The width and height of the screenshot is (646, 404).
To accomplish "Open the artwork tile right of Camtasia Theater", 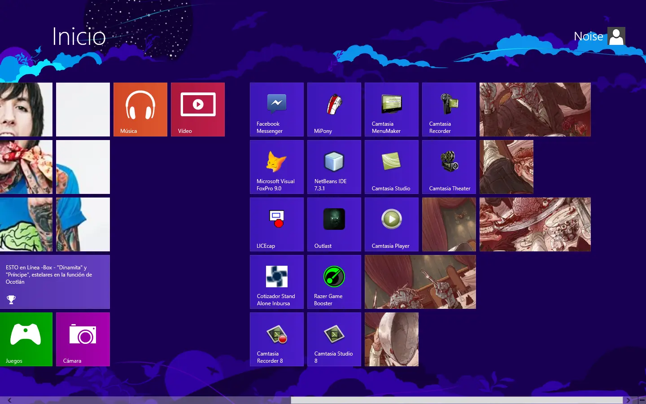I will point(506,167).
